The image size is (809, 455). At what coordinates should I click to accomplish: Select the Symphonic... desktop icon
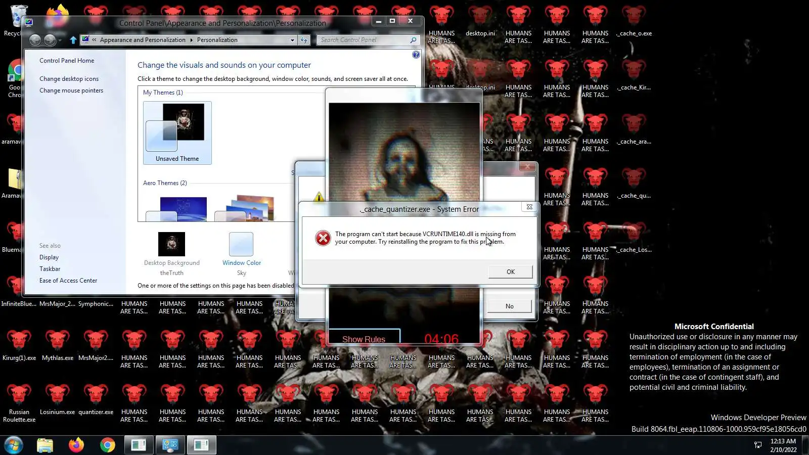96,304
